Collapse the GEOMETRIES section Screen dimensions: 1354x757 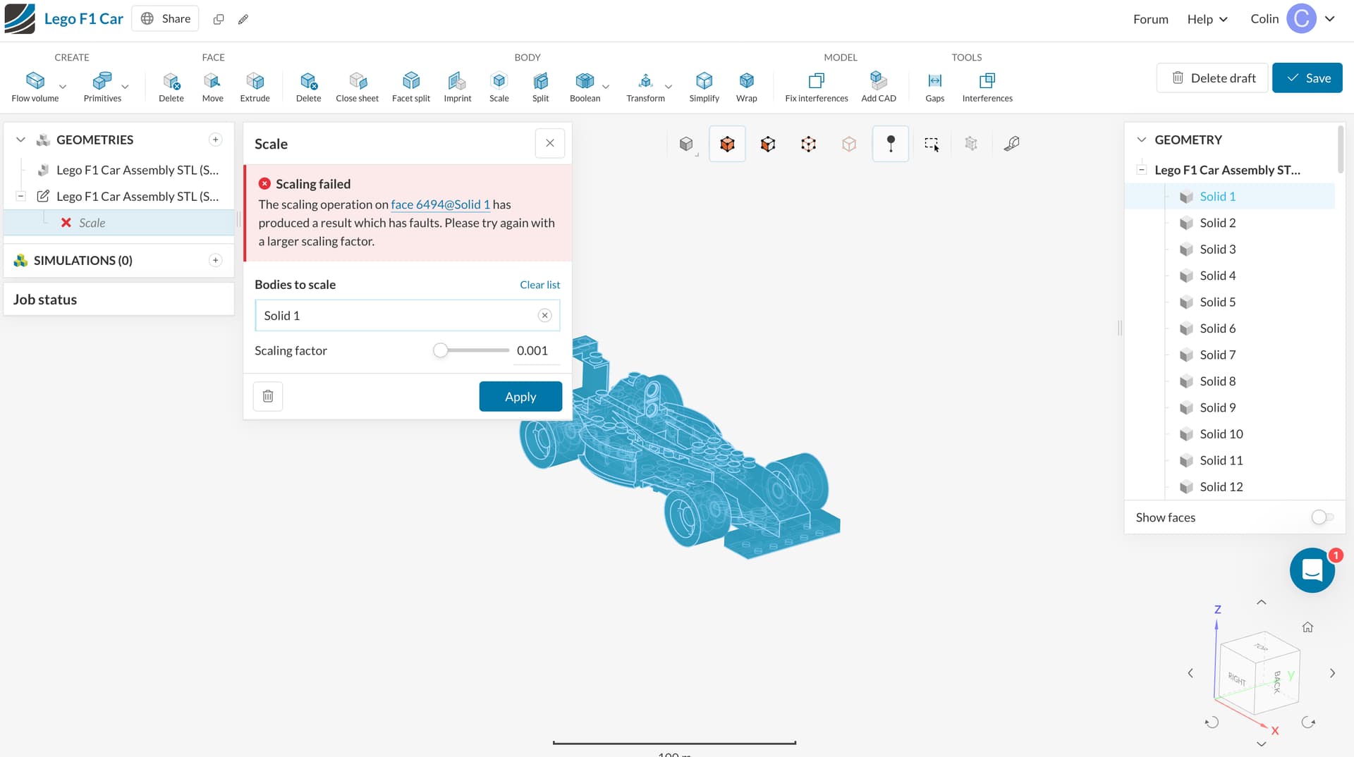pyautogui.click(x=20, y=140)
